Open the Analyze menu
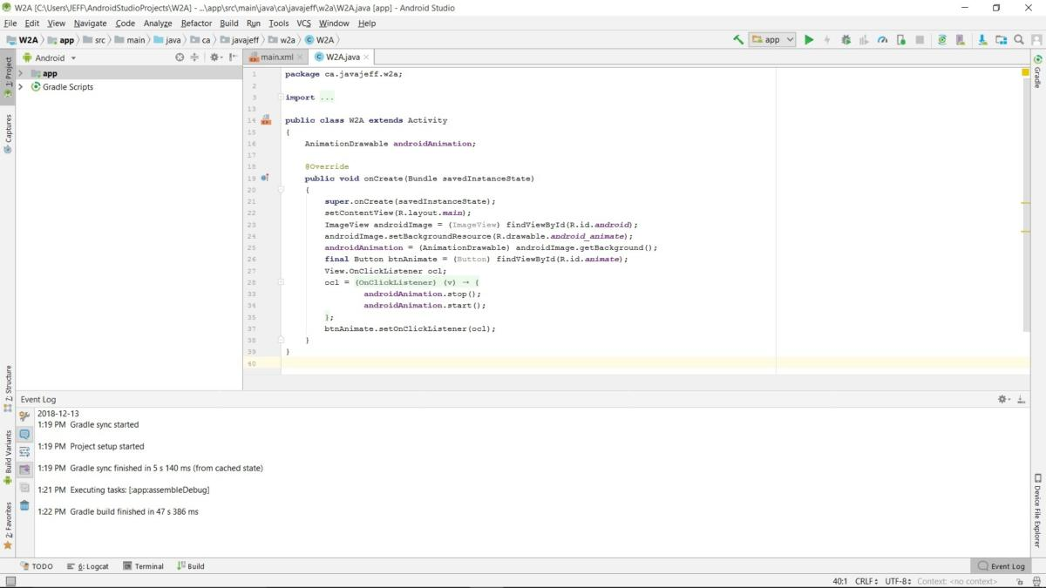 (x=158, y=24)
